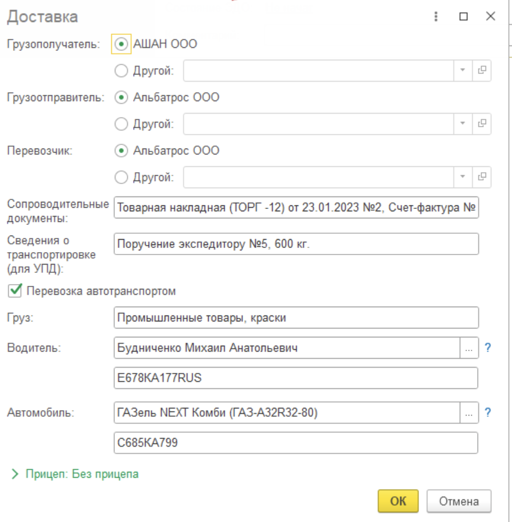Maximize the Доставка dialog window
The image size is (512, 522).
pos(463,17)
